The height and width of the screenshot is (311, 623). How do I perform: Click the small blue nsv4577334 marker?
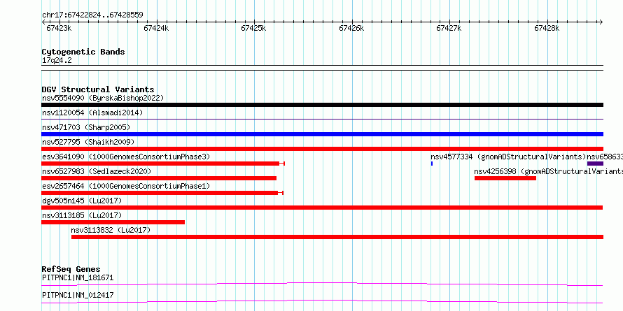tap(431, 164)
